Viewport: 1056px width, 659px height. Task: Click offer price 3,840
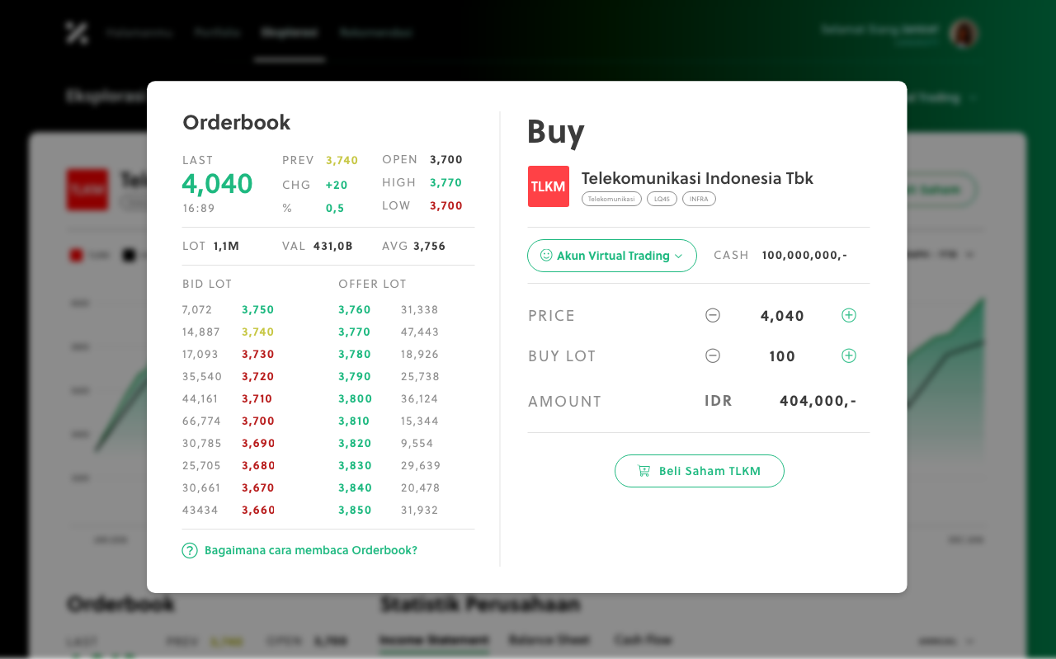[355, 488]
